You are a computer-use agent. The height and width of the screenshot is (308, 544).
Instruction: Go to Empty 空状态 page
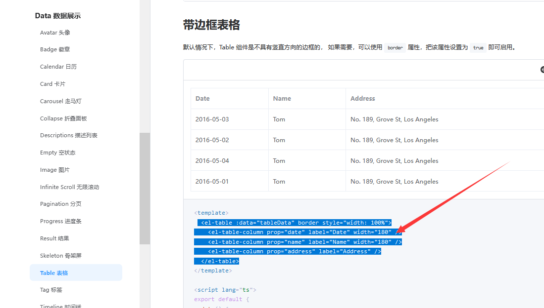click(x=57, y=153)
